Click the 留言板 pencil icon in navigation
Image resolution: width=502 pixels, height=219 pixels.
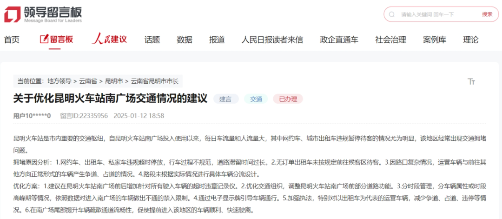coord(44,39)
